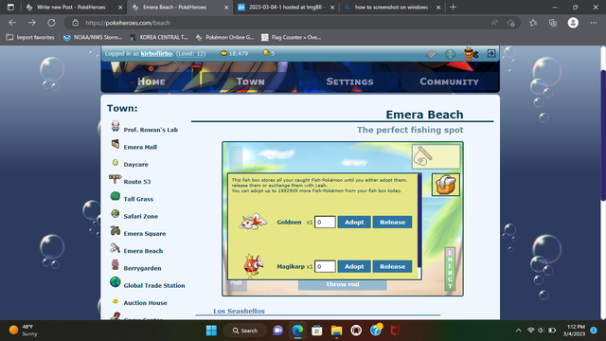Go to Auction House
The height and width of the screenshot is (341, 606).
(145, 303)
